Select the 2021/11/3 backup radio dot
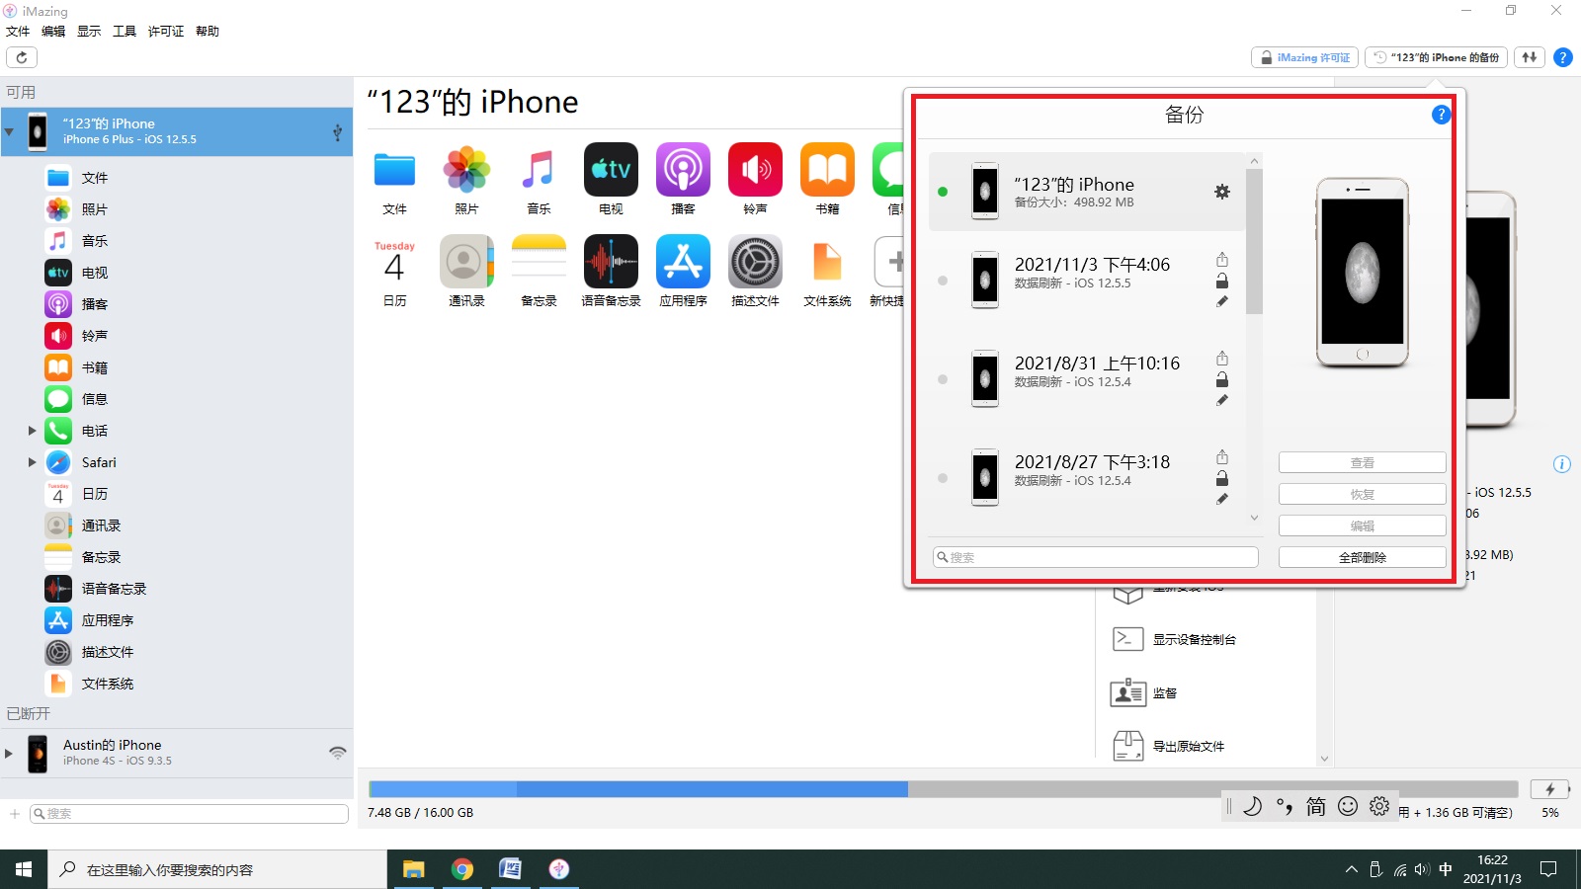Image resolution: width=1581 pixels, height=889 pixels. click(x=943, y=281)
